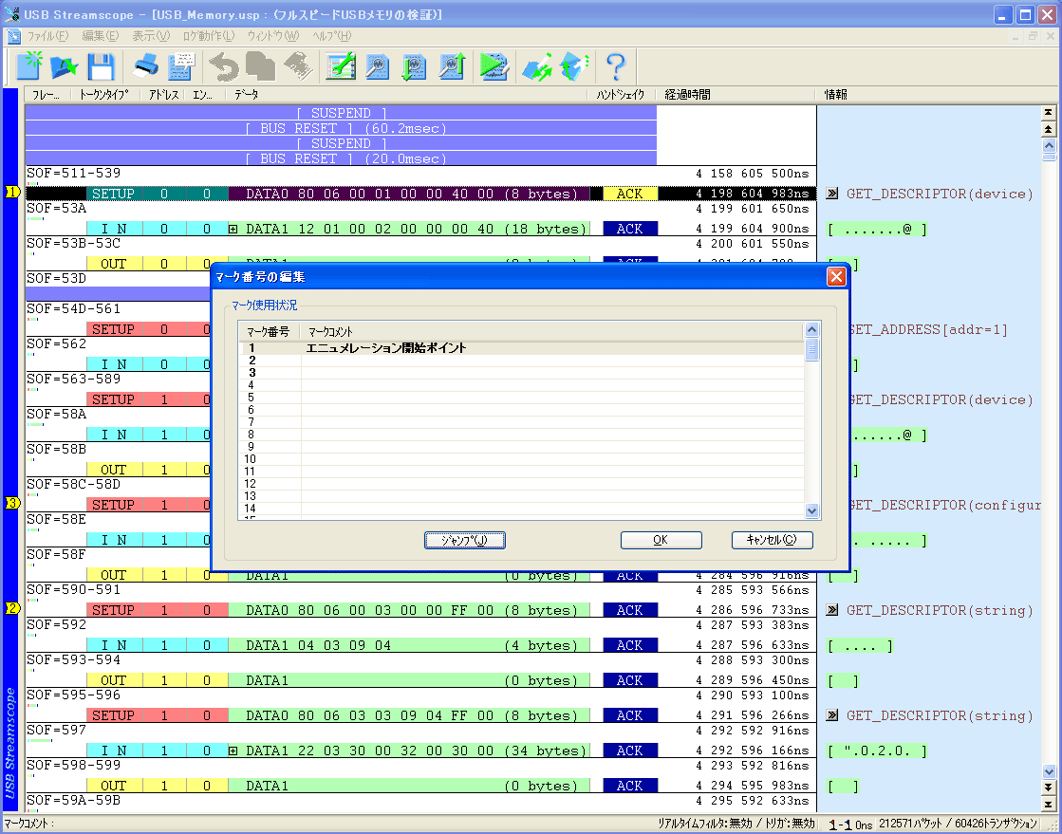Click the BUS RESET (60.2msec) row
Viewport: 1062px width, 834px height.
pos(341,128)
